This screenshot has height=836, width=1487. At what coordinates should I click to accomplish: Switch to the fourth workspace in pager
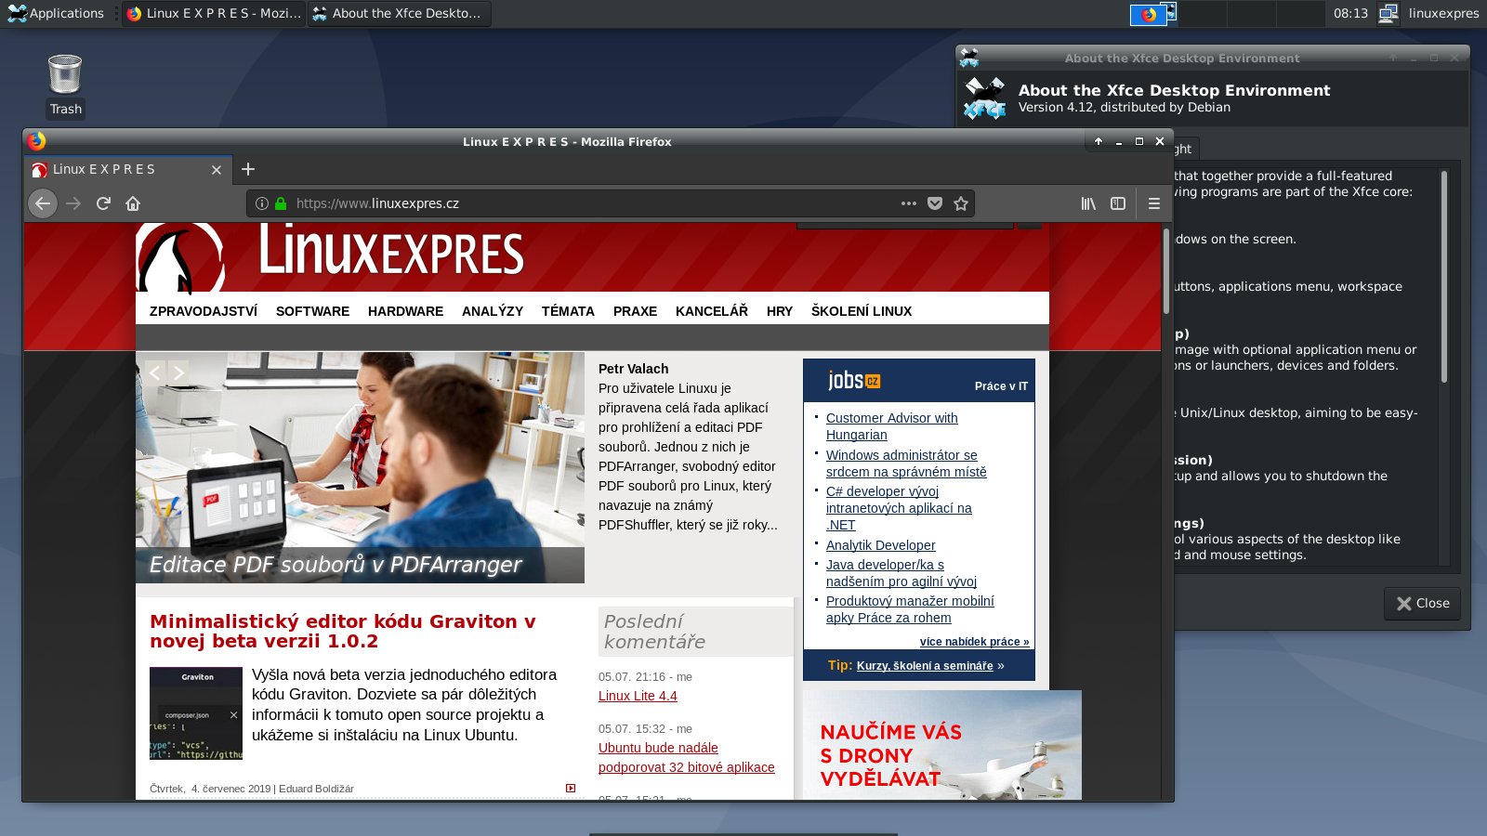1300,13
